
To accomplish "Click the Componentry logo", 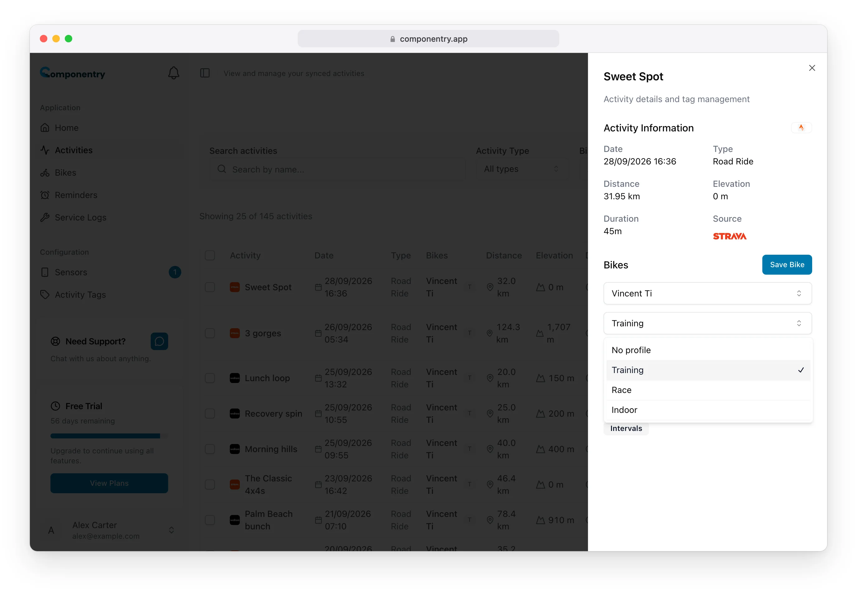I will point(73,73).
